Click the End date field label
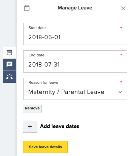This screenshot has height=156, width=134. pyautogui.click(x=37, y=55)
